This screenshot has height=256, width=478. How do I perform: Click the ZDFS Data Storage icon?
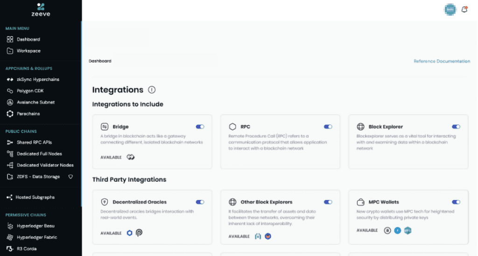coord(10,177)
